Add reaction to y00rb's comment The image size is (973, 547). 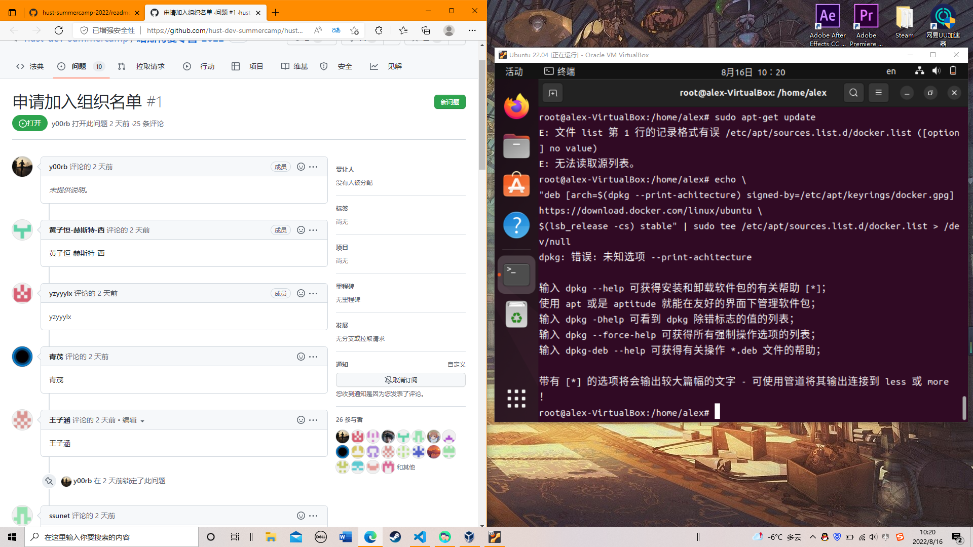(x=301, y=167)
